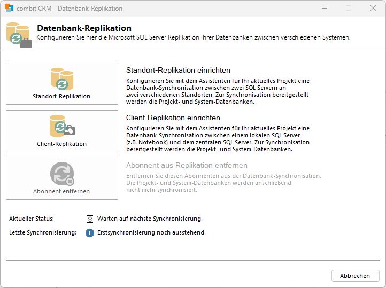Click the database replication header icon
Viewport: 386px width, 288px height.
pos(19,35)
